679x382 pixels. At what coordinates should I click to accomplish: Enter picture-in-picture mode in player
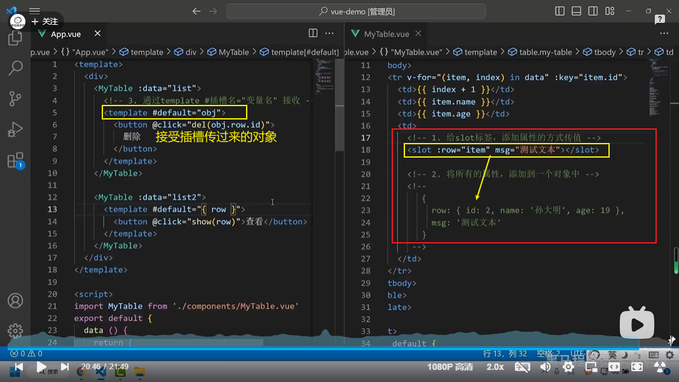(x=591, y=367)
